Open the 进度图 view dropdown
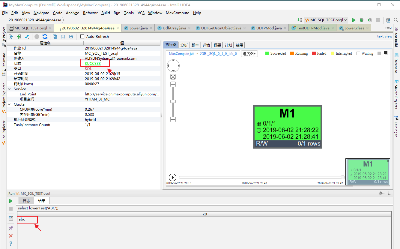The width and height of the screenshot is (400, 249). [249, 53]
